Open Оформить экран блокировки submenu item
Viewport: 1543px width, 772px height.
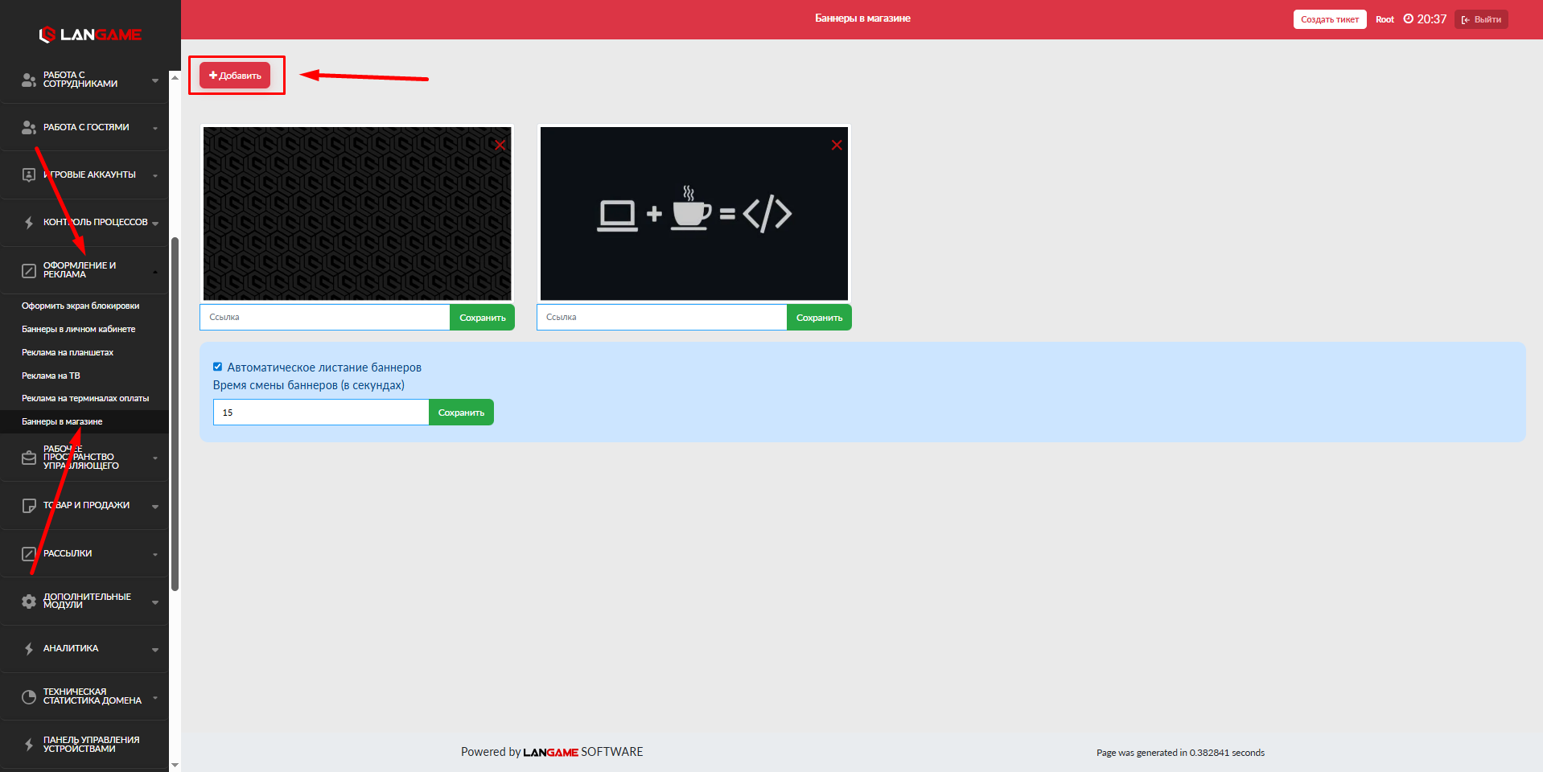(80, 306)
